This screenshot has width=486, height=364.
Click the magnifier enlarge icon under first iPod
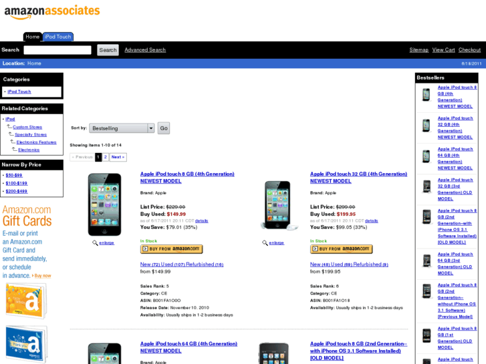pyautogui.click(x=95, y=243)
